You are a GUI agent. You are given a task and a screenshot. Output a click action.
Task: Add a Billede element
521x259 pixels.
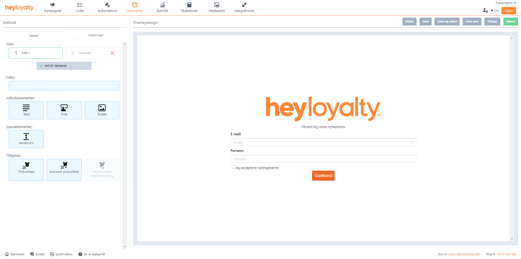click(x=102, y=110)
